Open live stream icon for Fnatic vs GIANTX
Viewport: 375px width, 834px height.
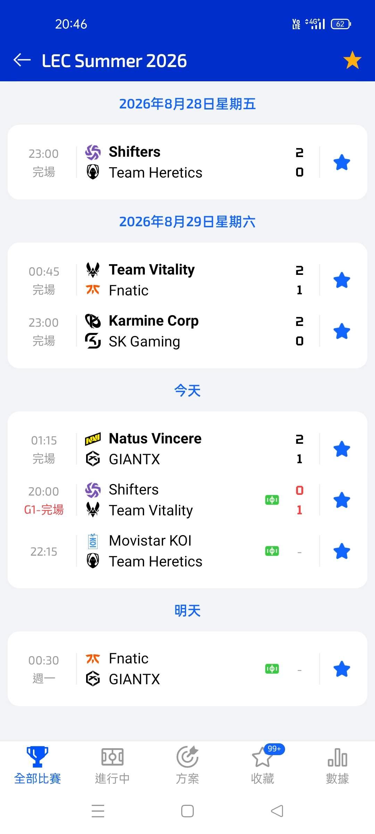[272, 669]
